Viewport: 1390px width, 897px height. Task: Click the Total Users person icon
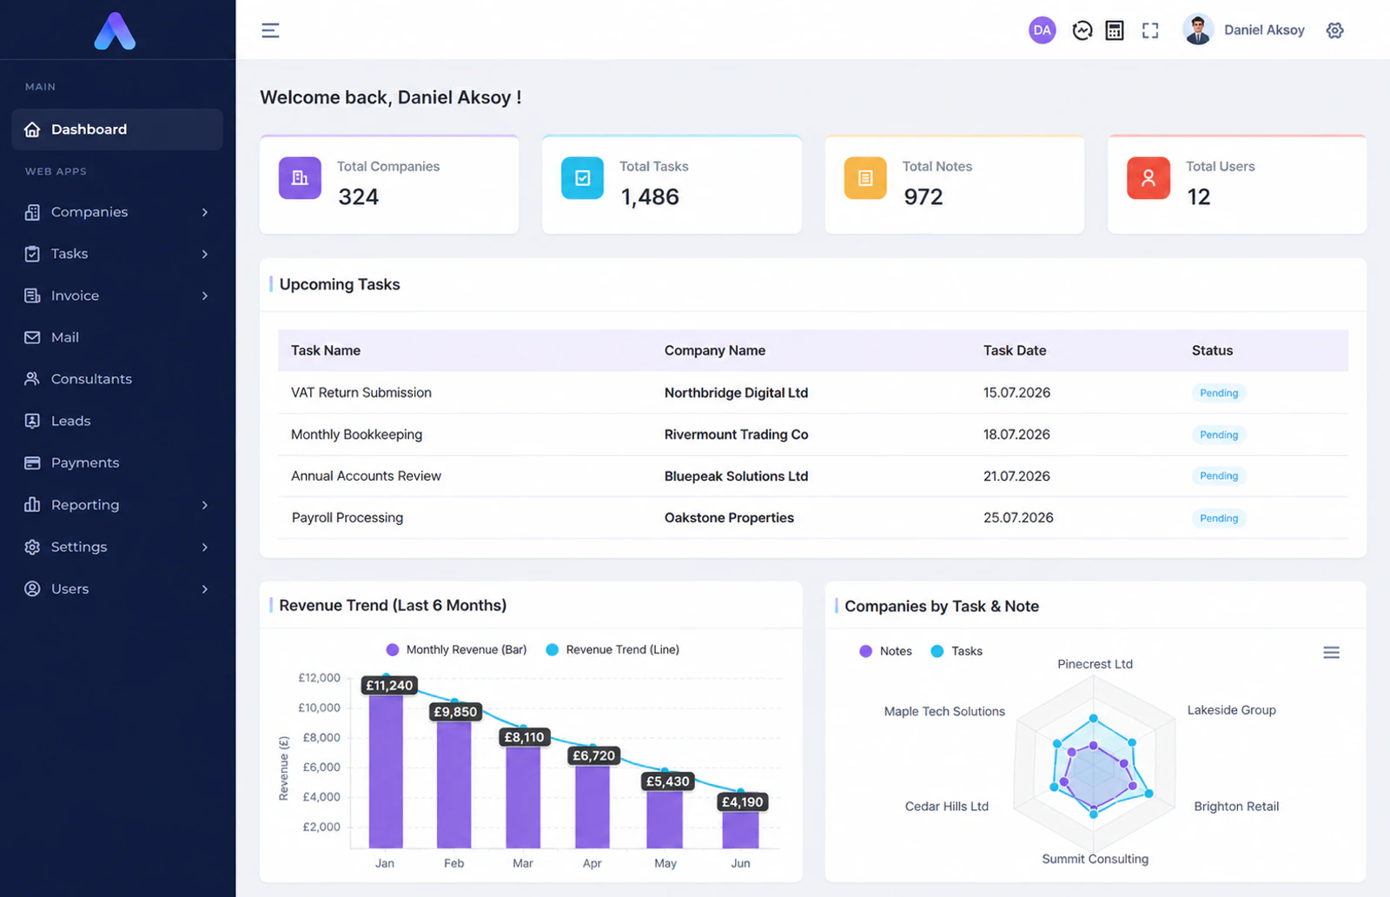(x=1148, y=178)
